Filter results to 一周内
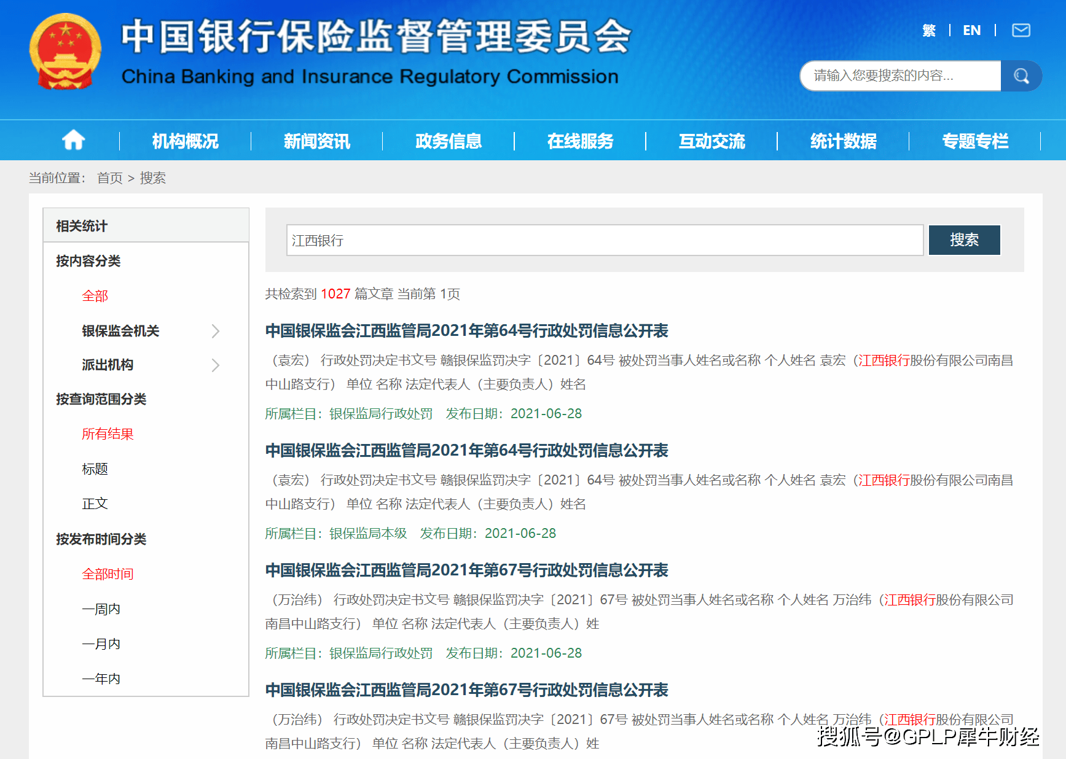This screenshot has height=759, width=1066. 101,609
